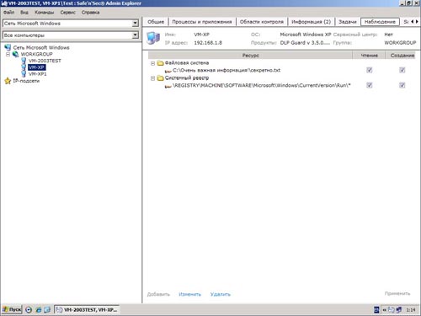
Task: Select the C:\Очень важная информация!\секретно.txt row
Action: 226,70
